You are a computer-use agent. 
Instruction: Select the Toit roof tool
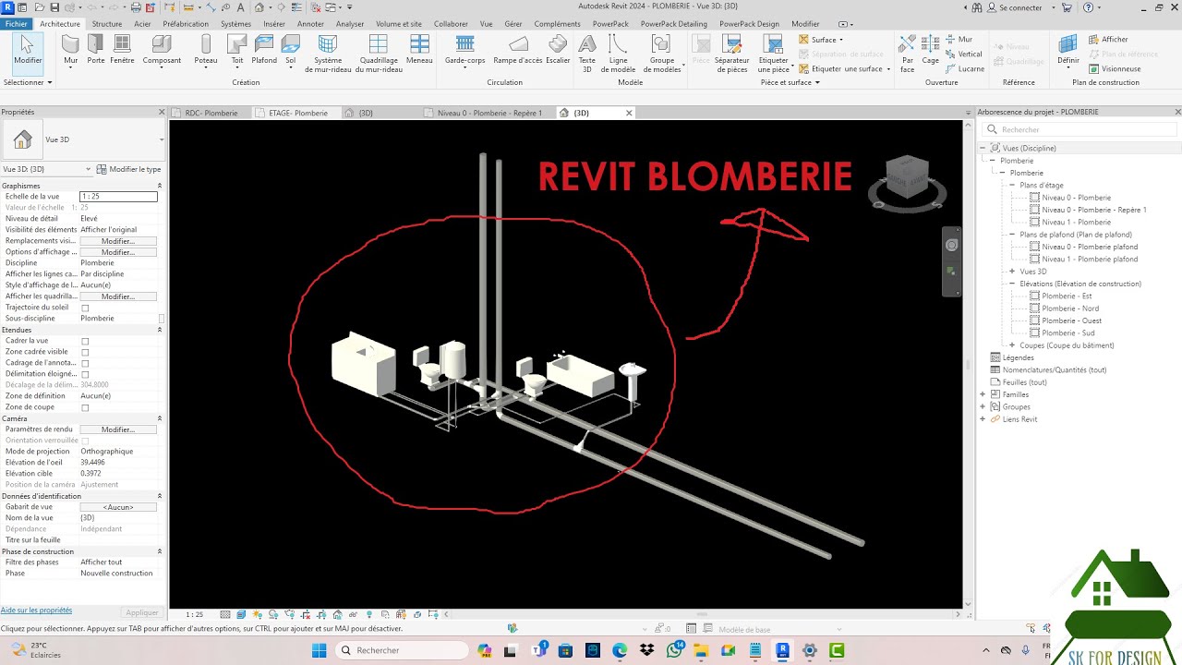237,49
